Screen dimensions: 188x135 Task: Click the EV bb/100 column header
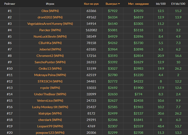tap(178, 4)
